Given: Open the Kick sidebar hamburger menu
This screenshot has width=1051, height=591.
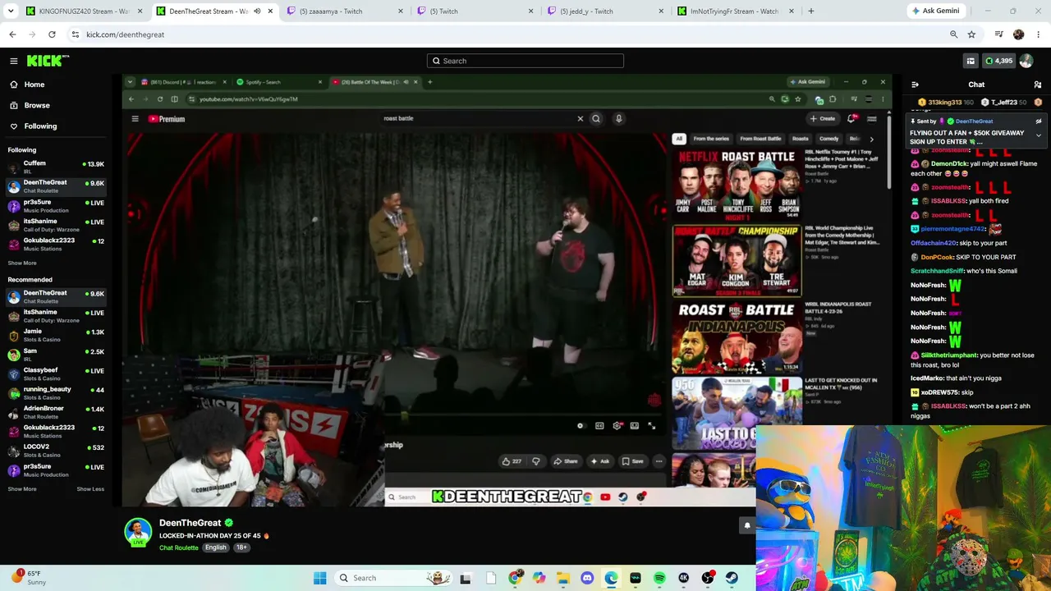Looking at the screenshot, I should coord(14,61).
